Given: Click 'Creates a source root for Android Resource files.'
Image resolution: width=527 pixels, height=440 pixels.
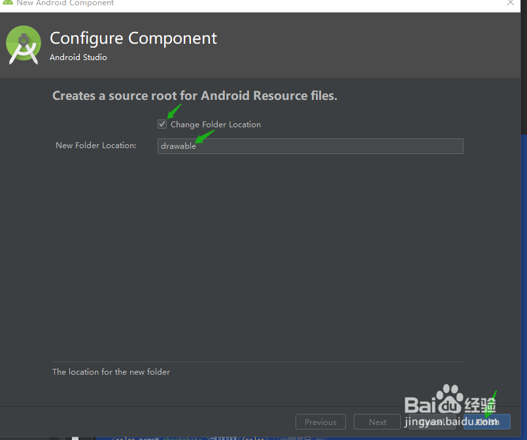Looking at the screenshot, I should pyautogui.click(x=195, y=96).
